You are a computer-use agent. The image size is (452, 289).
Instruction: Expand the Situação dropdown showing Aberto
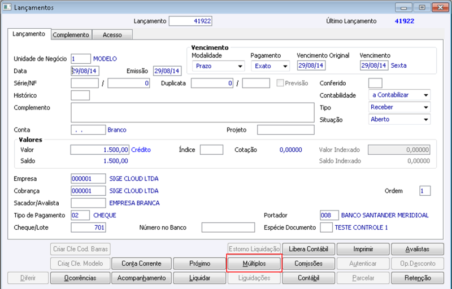(x=399, y=119)
